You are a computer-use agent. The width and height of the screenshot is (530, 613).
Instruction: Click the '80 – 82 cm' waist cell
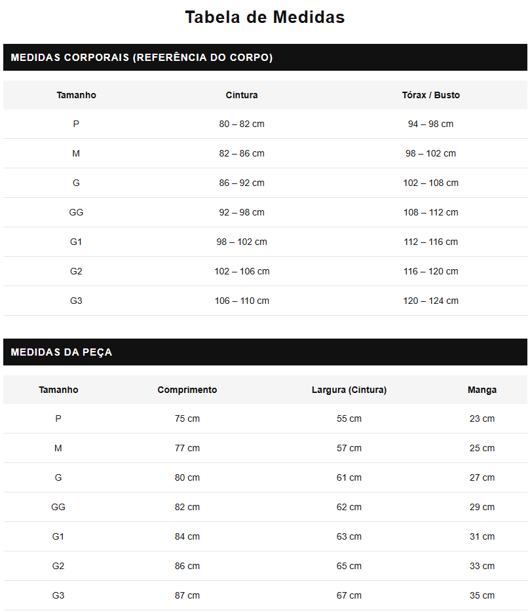[242, 124]
